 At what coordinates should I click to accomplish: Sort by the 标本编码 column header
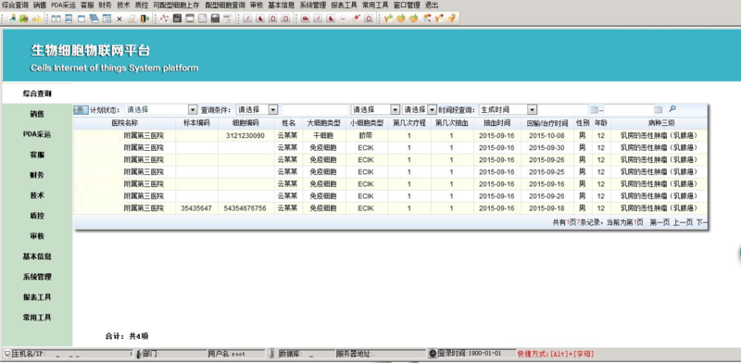point(196,123)
